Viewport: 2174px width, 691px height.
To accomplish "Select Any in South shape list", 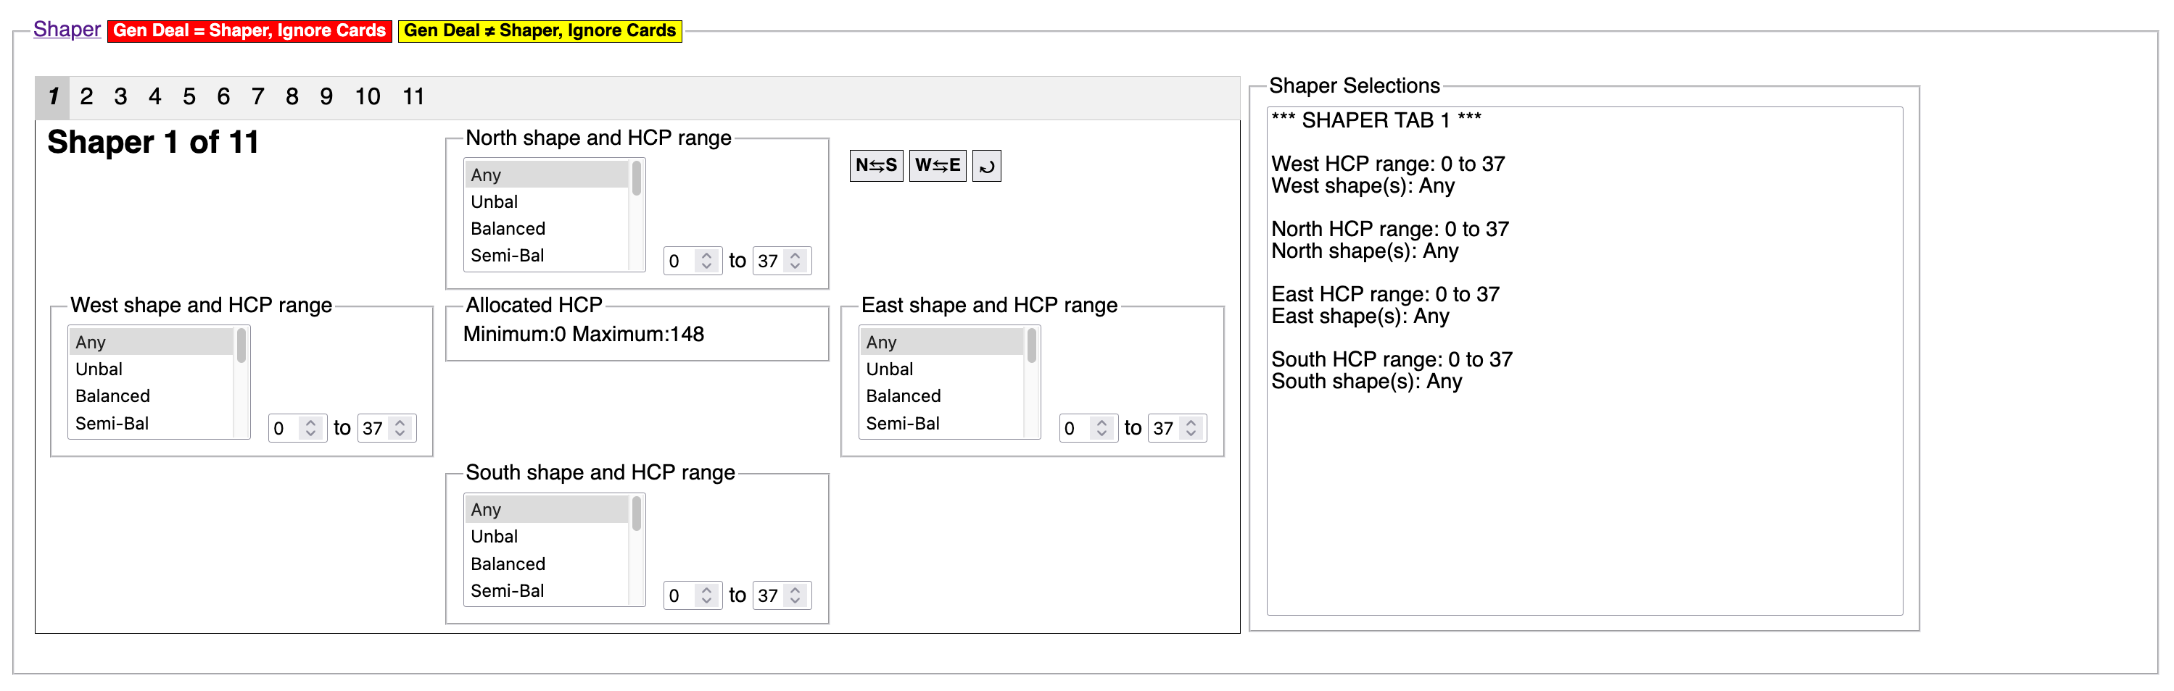I will click(x=547, y=510).
